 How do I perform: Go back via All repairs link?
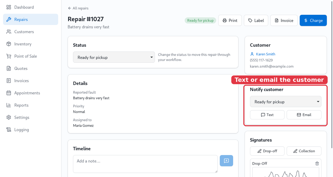click(x=78, y=8)
